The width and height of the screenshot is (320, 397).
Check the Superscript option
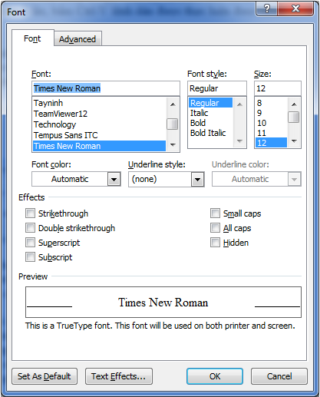(x=30, y=242)
